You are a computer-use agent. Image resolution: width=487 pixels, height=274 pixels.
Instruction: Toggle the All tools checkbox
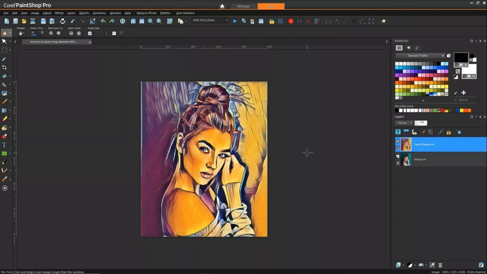[x=456, y=100]
